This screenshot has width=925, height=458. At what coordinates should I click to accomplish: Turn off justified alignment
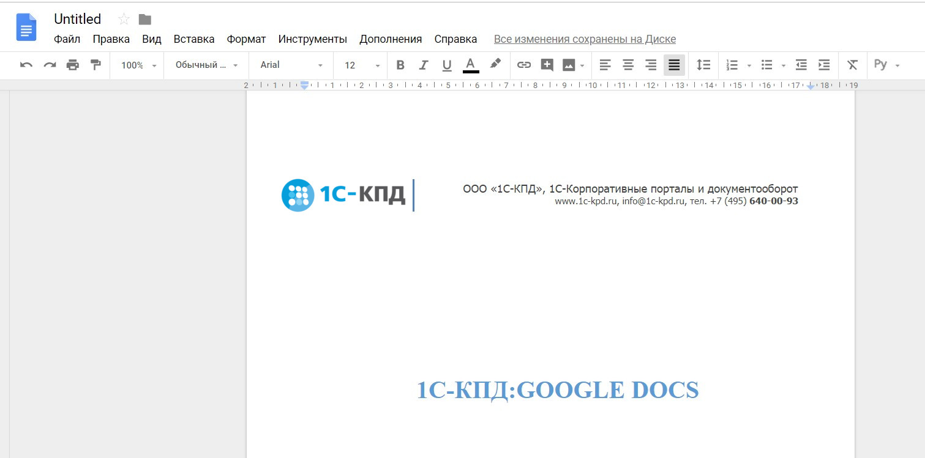pyautogui.click(x=674, y=65)
